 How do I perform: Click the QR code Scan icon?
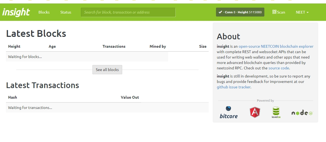tap(274, 12)
